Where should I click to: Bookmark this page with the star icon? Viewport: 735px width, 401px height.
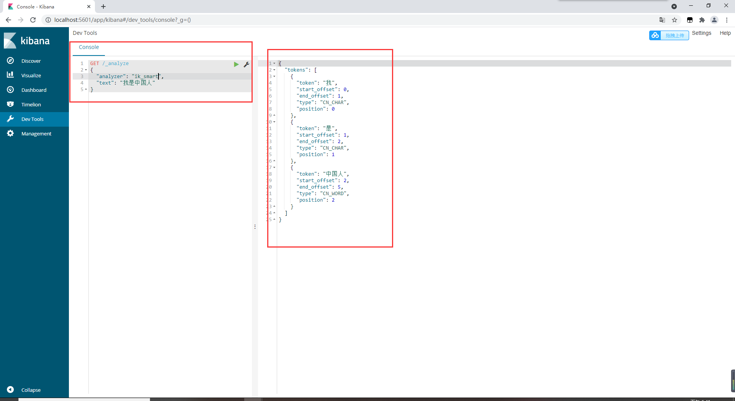pyautogui.click(x=675, y=20)
